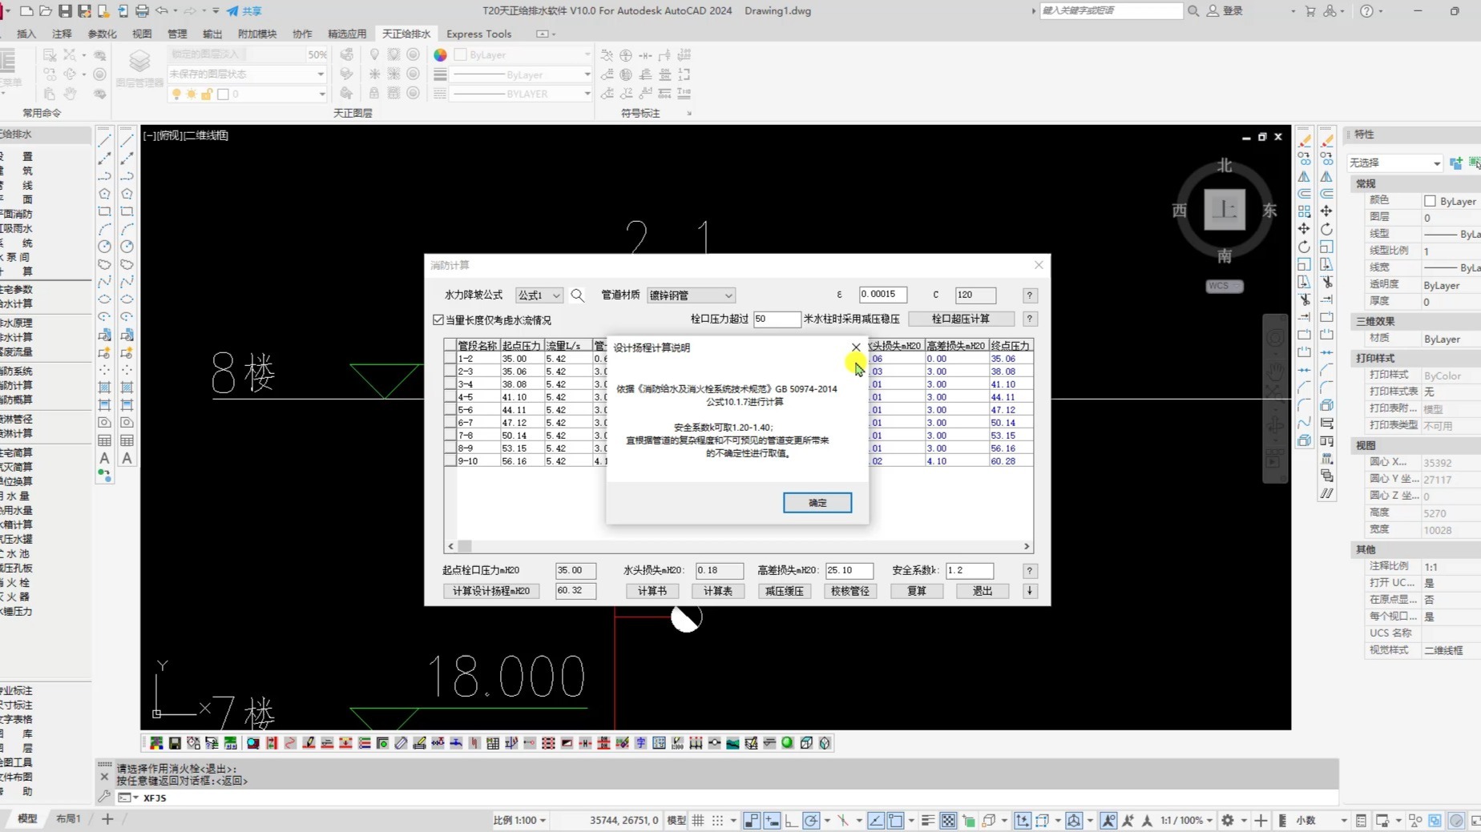Viewport: 1481px width, 832px height.
Task: Click the New drawing icon in quick access toolbar
Action: 26,11
